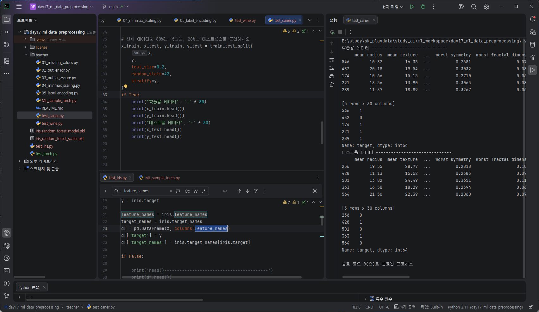Rerun test_caner in Run panel

point(332,32)
